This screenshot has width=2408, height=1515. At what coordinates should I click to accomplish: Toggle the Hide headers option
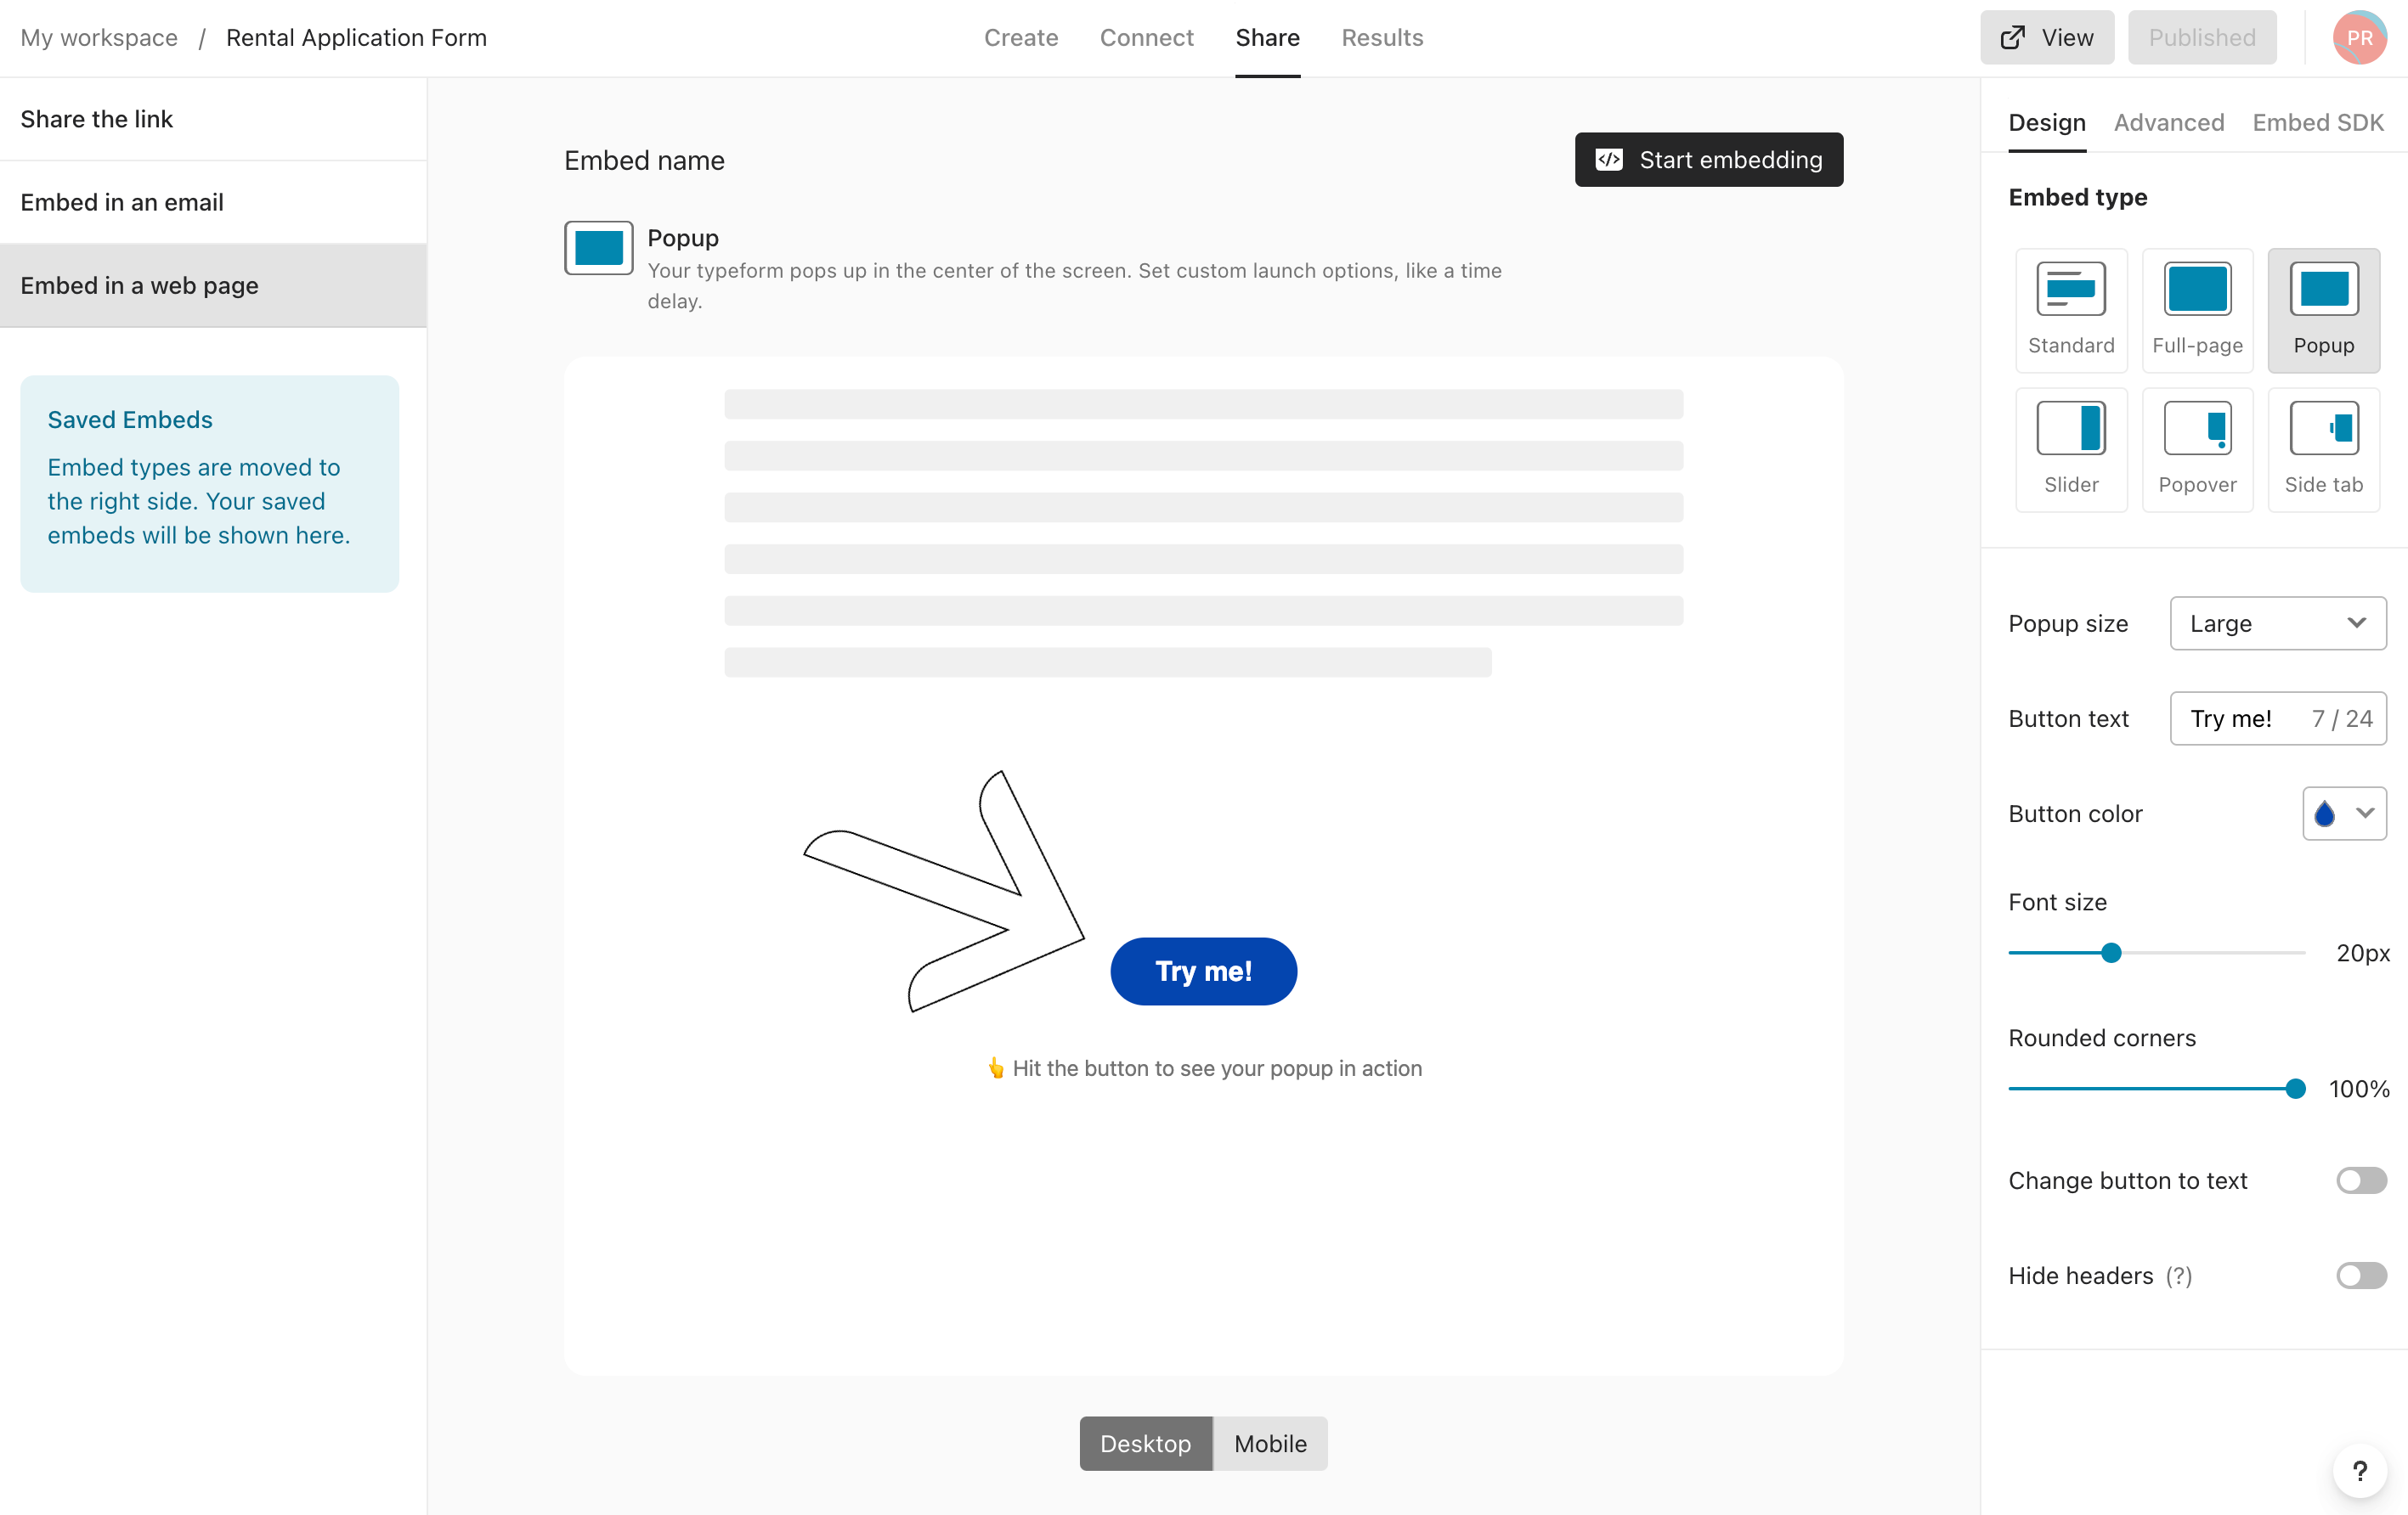(2359, 1274)
